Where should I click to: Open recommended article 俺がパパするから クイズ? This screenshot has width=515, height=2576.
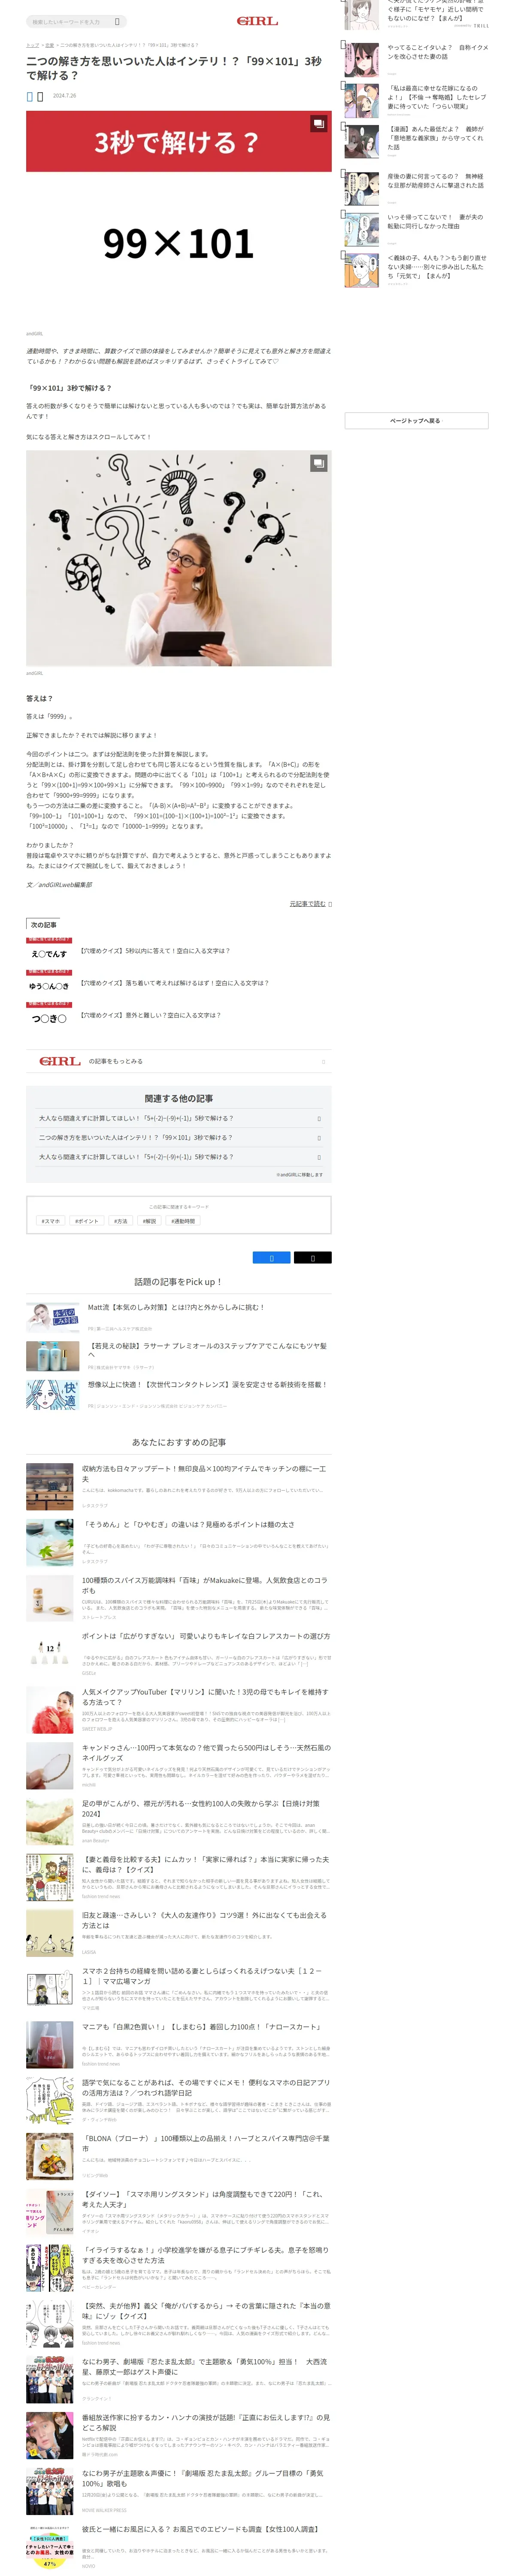pos(178,2325)
